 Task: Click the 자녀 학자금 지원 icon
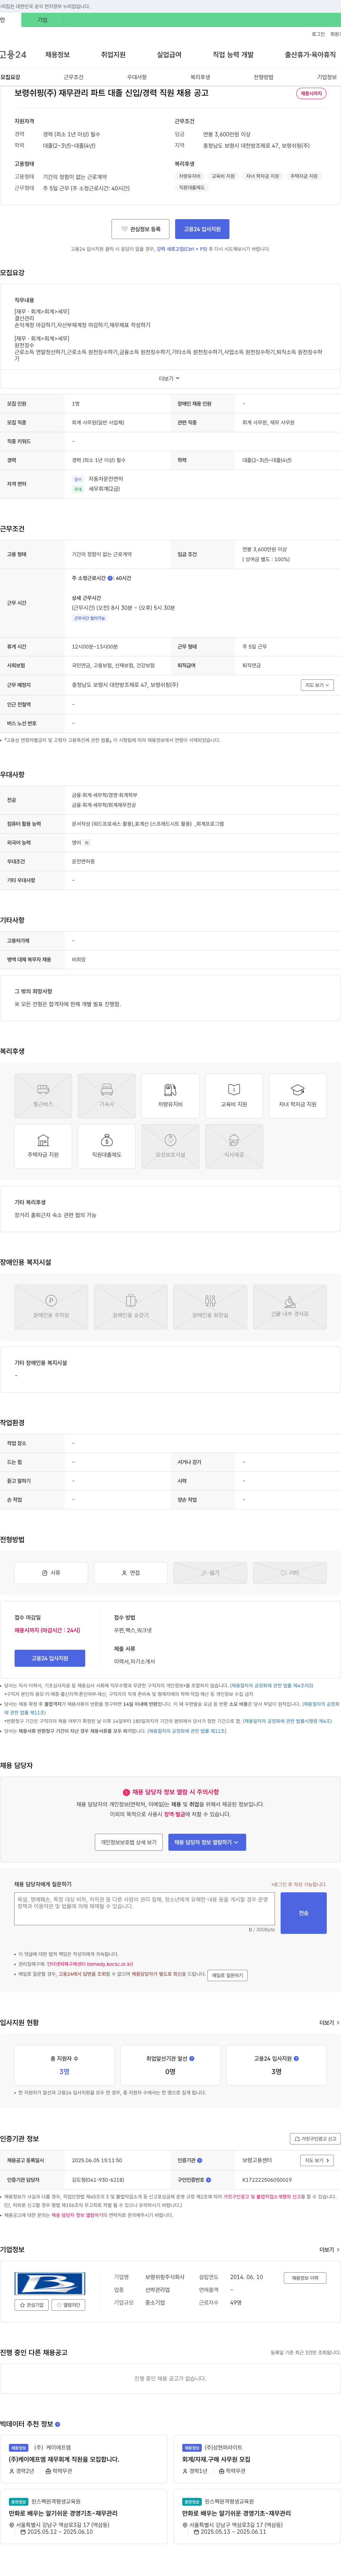pos(298,1096)
